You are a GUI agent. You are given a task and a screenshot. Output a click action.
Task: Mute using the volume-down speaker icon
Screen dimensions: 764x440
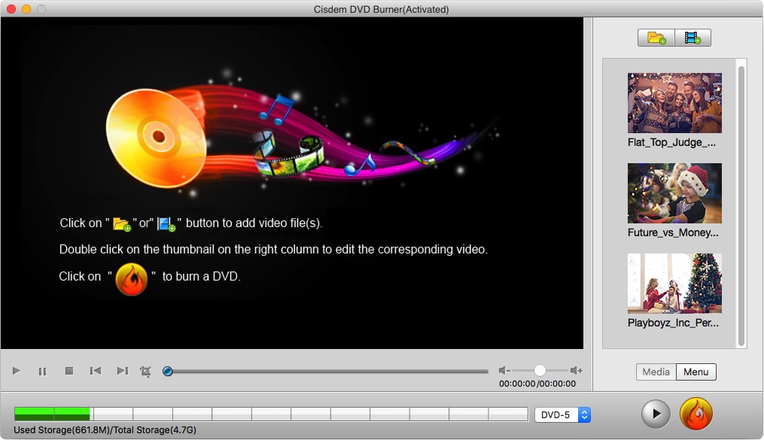coord(504,371)
